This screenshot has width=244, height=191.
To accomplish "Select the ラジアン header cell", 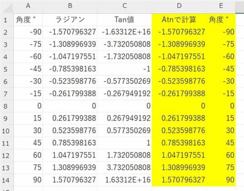I will tap(70, 20).
